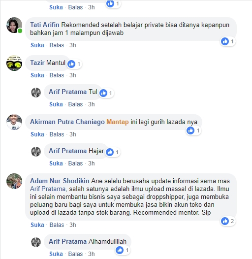
Task: Click the like icon on Akirman Putra Chaniago's comment
Action: pyautogui.click(x=190, y=130)
